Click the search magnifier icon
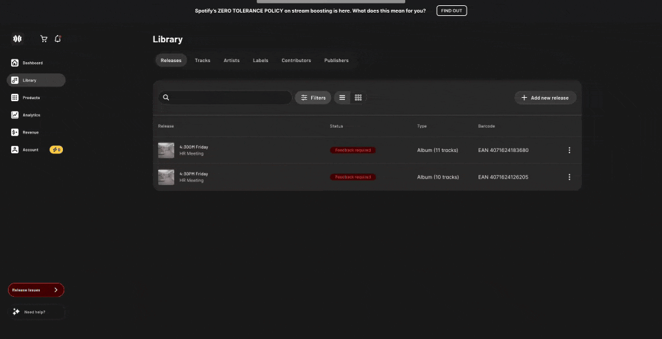662x339 pixels. (x=166, y=97)
